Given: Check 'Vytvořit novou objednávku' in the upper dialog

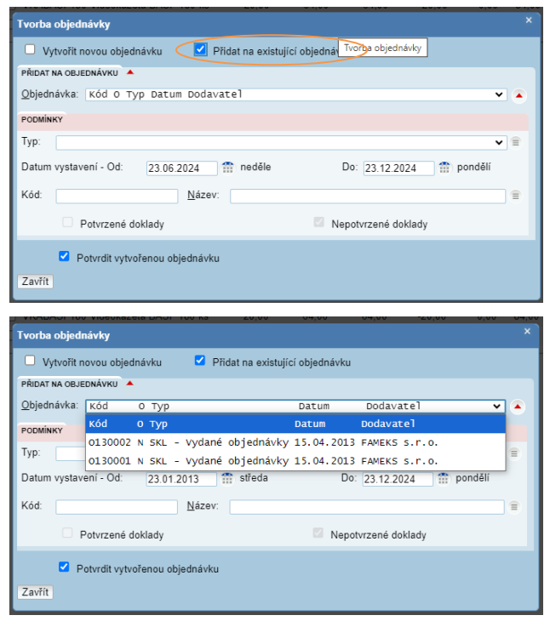Looking at the screenshot, I should 31,49.
